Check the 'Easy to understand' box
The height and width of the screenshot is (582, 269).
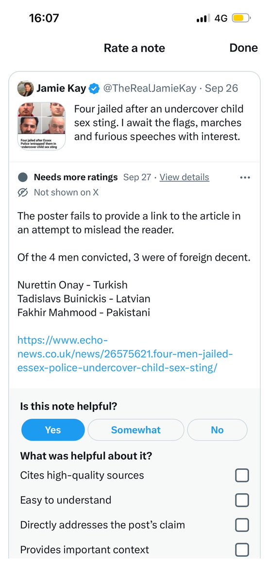tap(242, 500)
